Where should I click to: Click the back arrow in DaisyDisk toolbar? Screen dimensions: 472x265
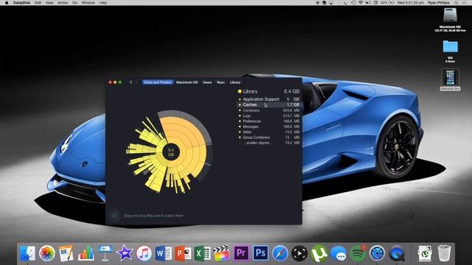tap(131, 82)
